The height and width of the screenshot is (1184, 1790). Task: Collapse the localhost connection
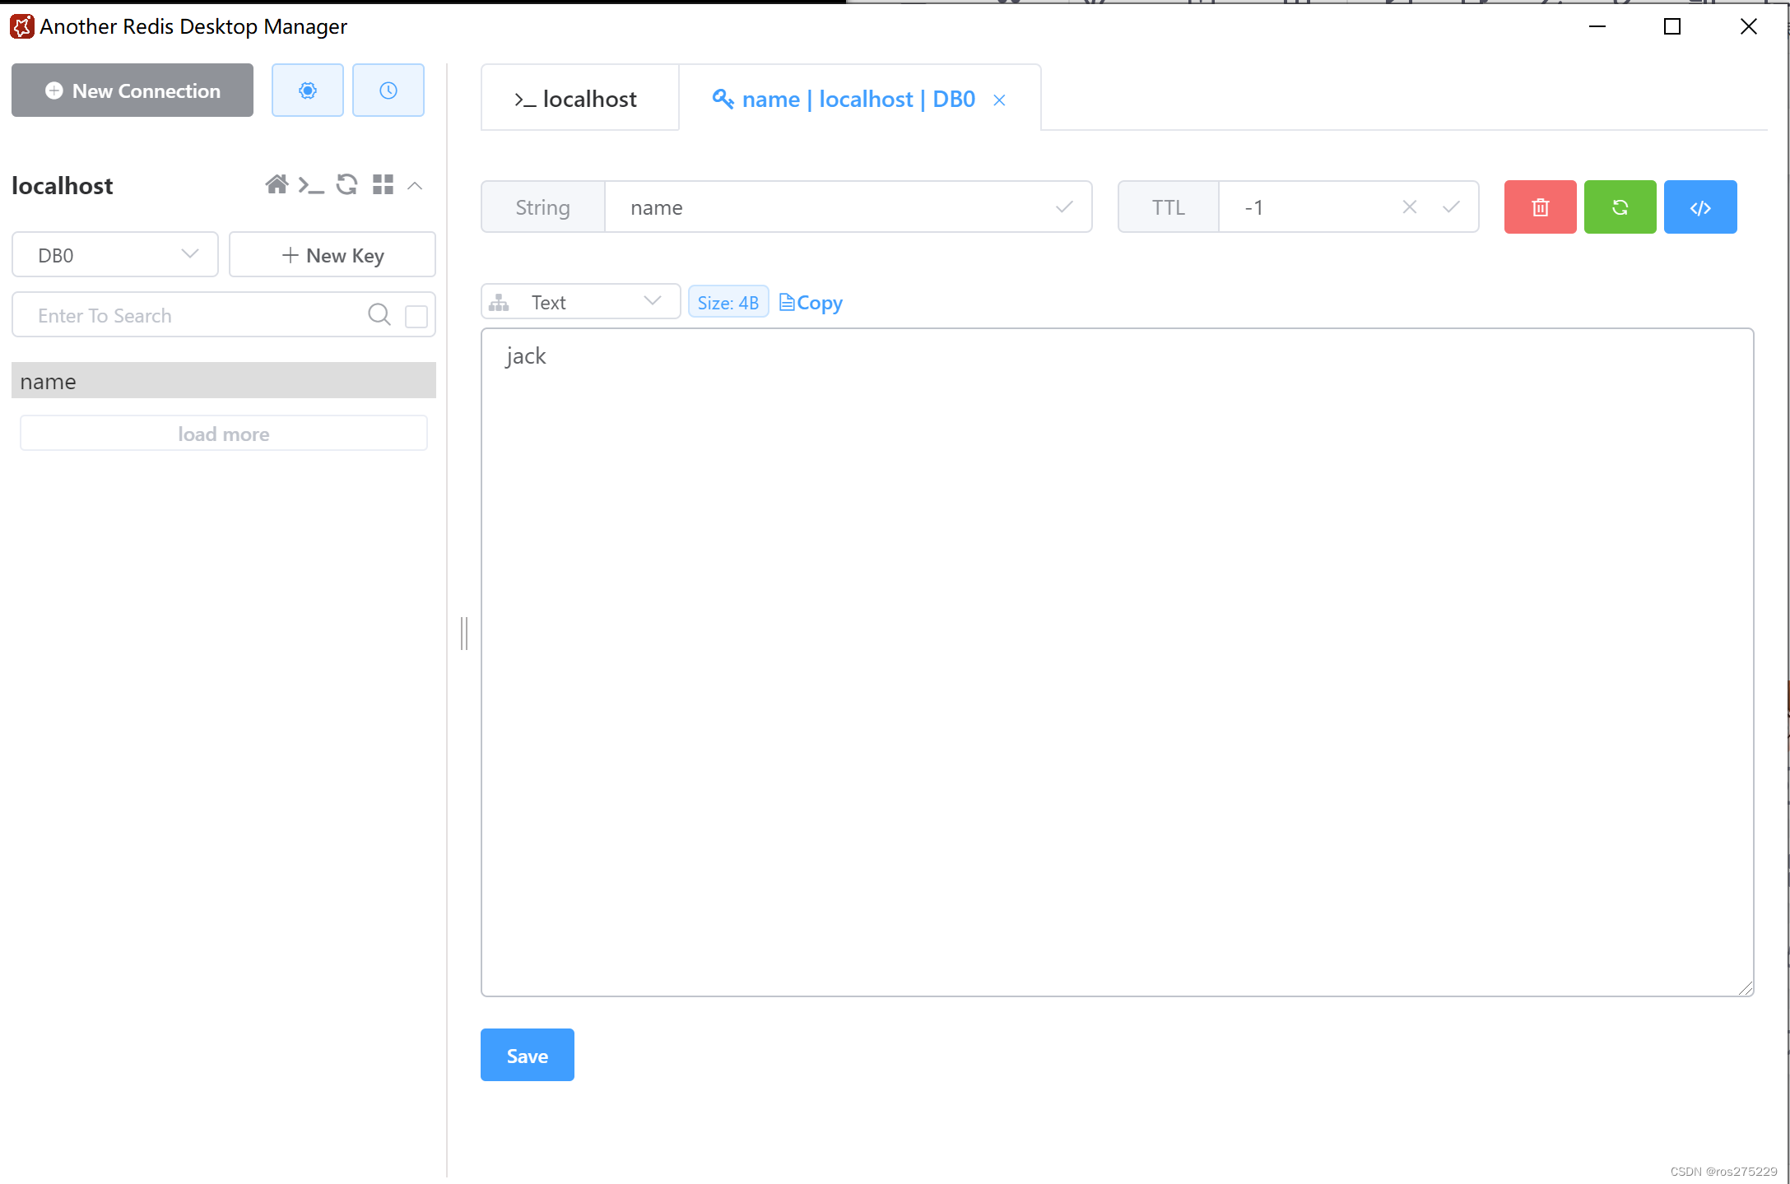tap(416, 186)
